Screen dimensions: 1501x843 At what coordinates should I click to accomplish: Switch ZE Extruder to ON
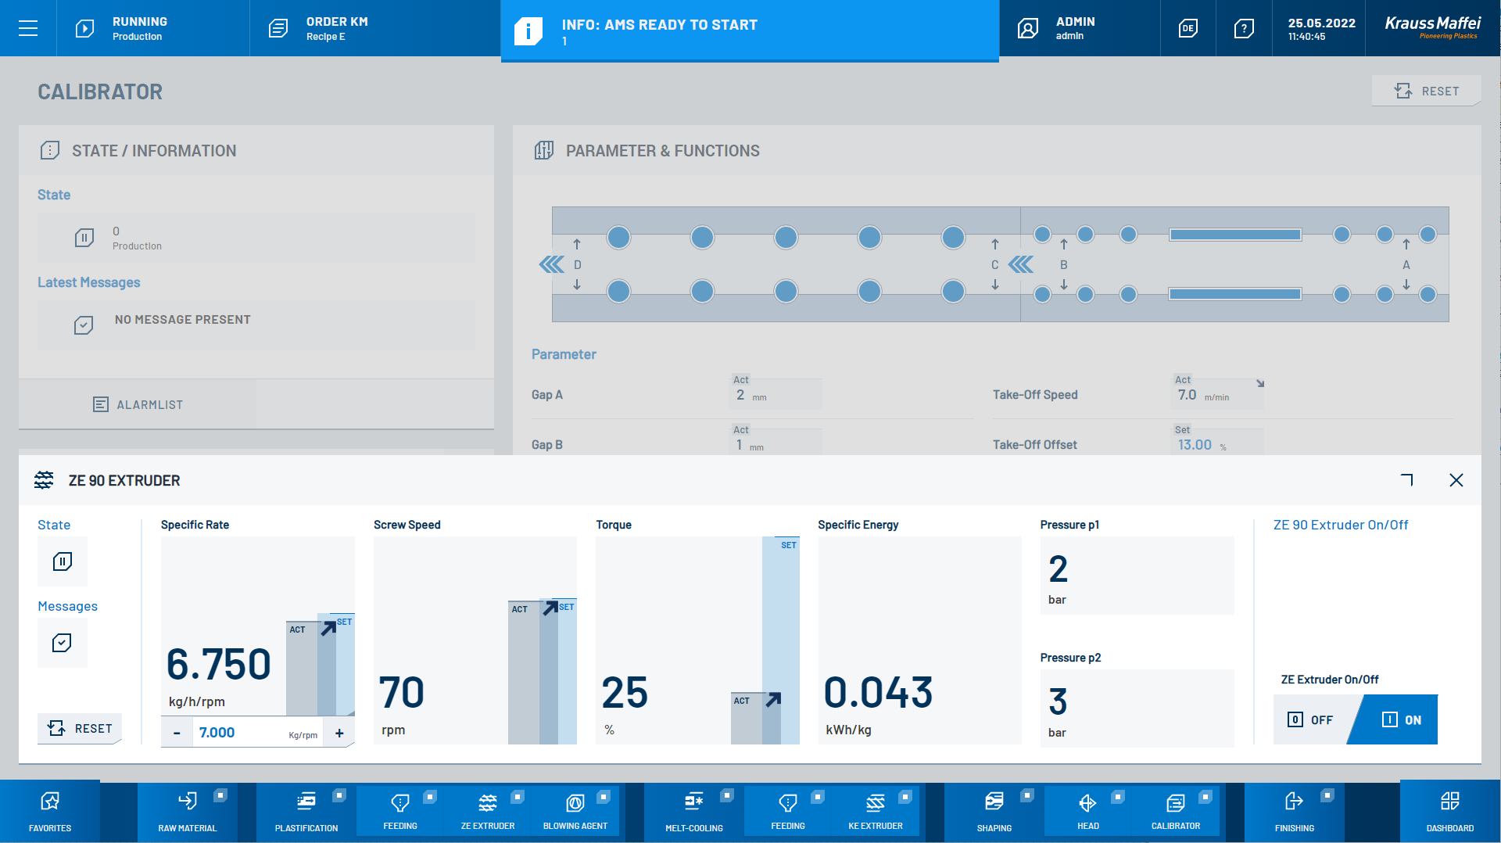(x=1402, y=719)
